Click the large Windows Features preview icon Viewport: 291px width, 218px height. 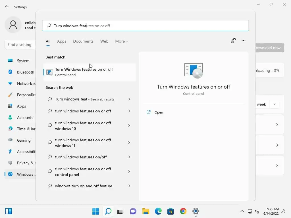(193, 70)
